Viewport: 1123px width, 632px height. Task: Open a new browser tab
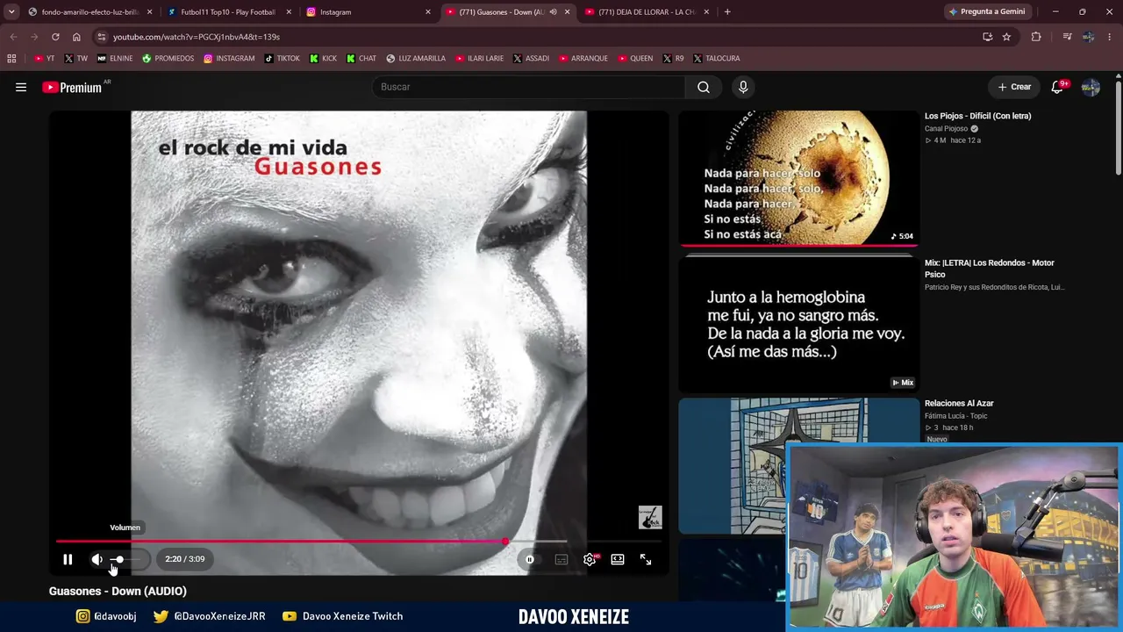pos(727,12)
